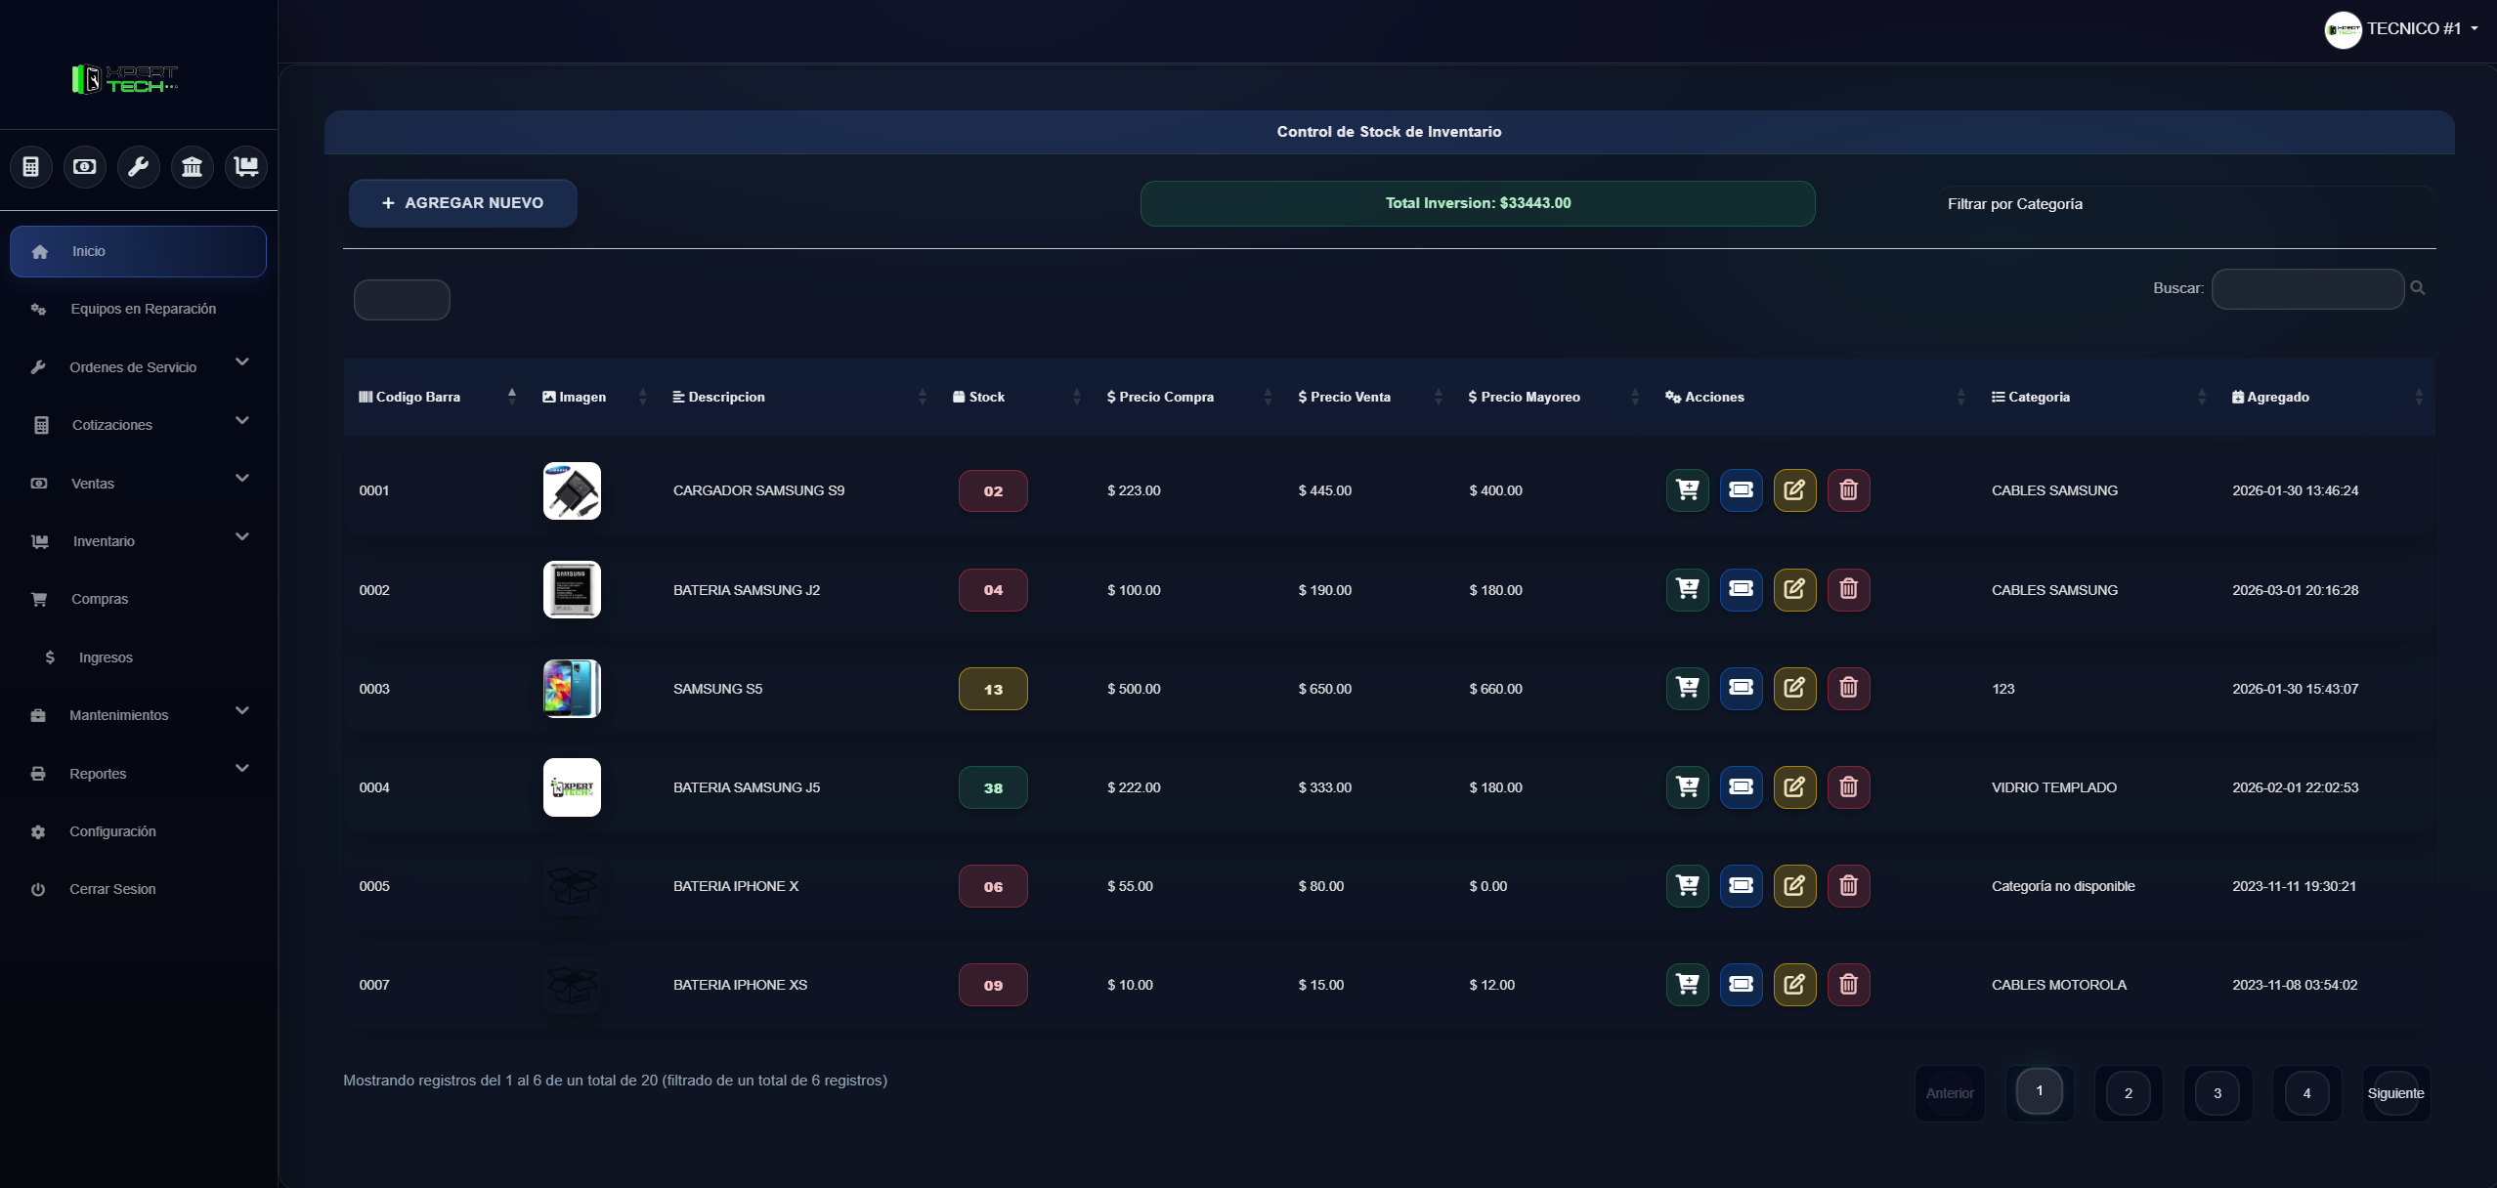This screenshot has height=1188, width=2497.
Task: Edit the SAMSUNG S5 product entry
Action: [1794, 688]
